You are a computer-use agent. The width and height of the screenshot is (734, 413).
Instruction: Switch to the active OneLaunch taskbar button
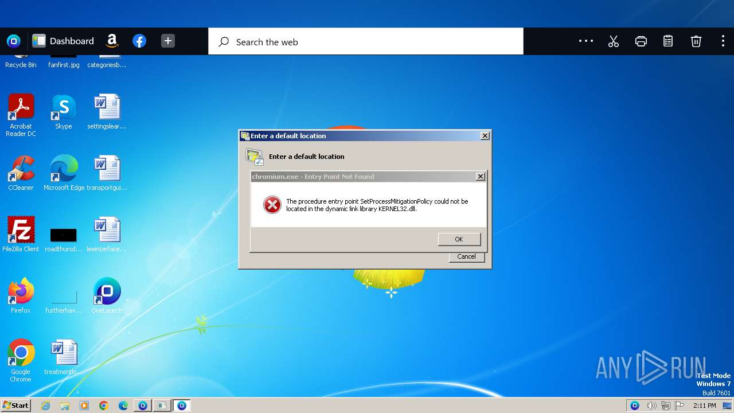182,406
